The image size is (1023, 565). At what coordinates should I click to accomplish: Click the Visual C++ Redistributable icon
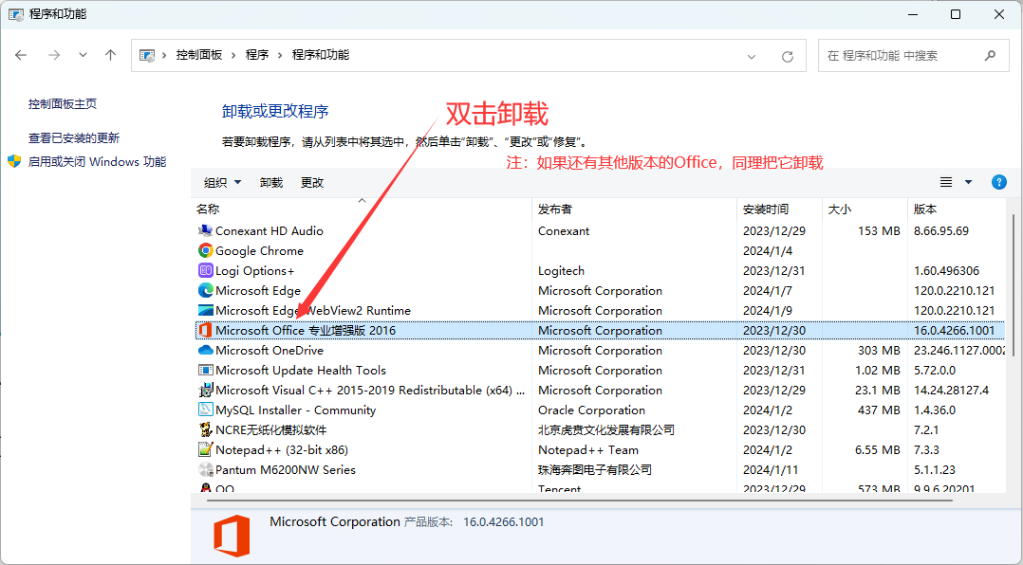click(x=206, y=390)
